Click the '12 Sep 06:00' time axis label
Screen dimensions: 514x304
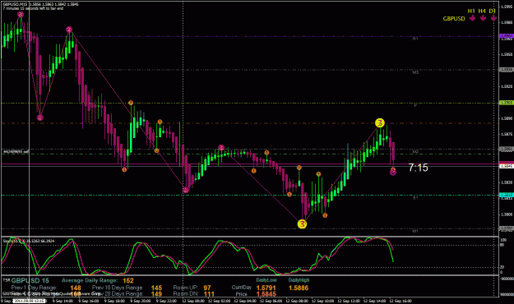271,301
